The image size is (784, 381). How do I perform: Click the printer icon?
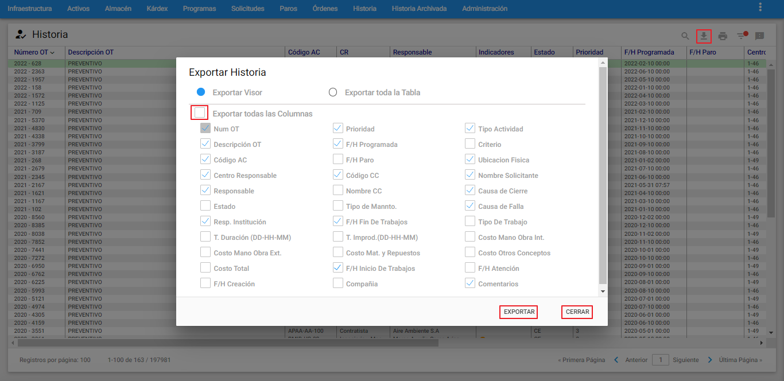(723, 36)
